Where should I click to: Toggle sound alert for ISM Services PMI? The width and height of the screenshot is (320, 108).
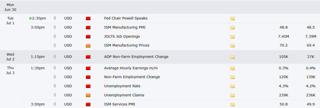coord(55,104)
